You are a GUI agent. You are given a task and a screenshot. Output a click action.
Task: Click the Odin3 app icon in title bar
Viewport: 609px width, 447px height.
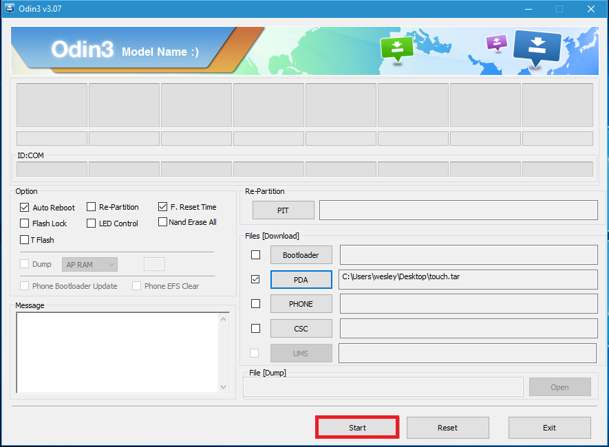coord(10,8)
